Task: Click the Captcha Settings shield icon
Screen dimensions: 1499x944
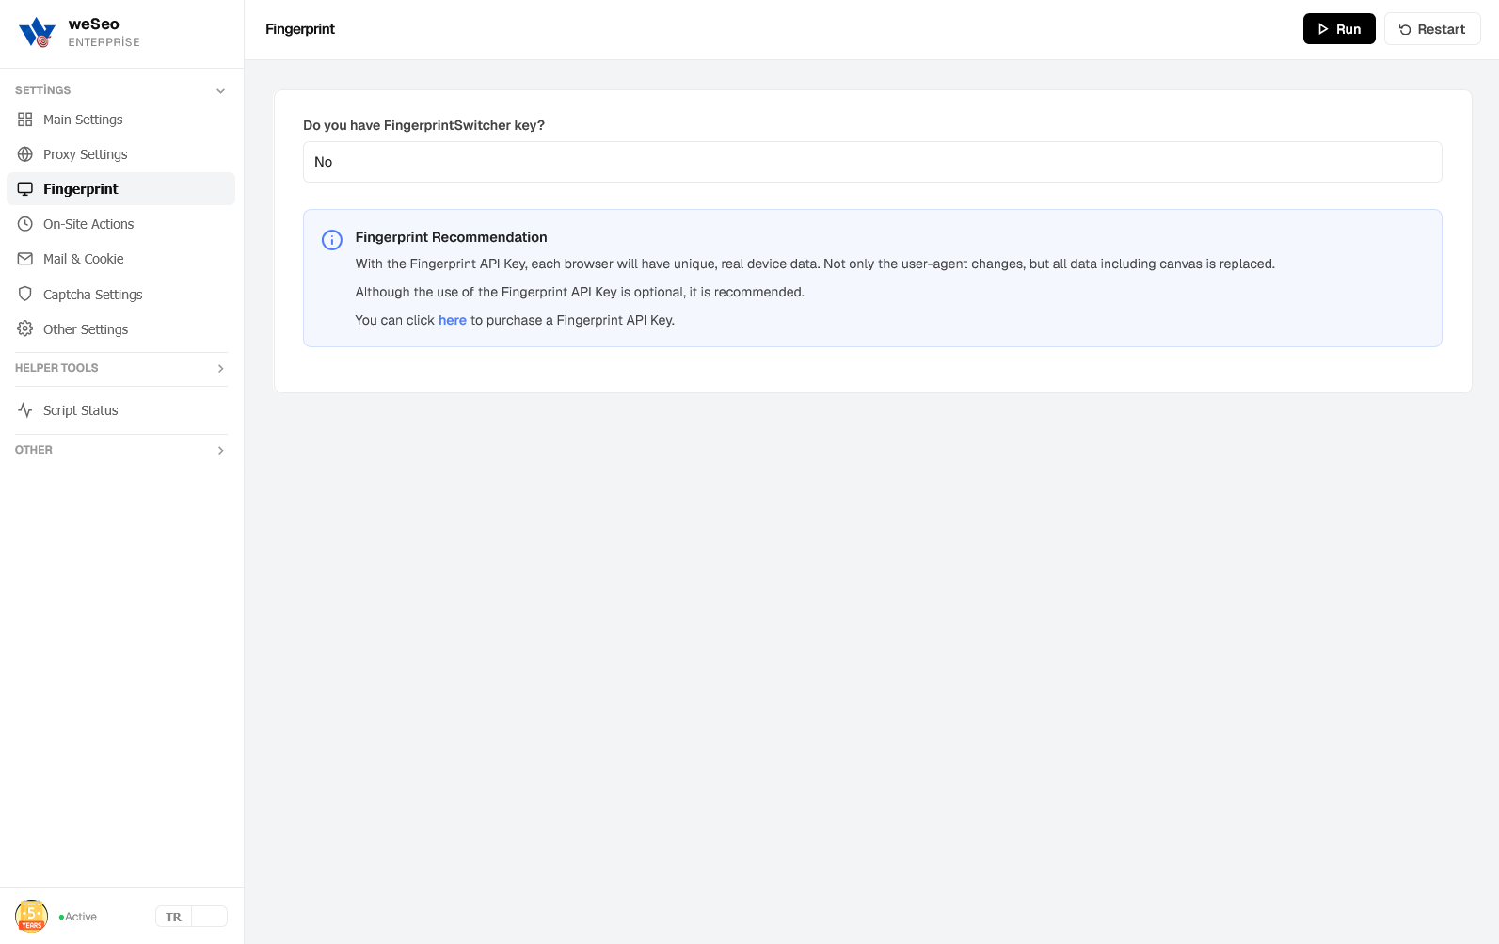Action: [x=25, y=294]
